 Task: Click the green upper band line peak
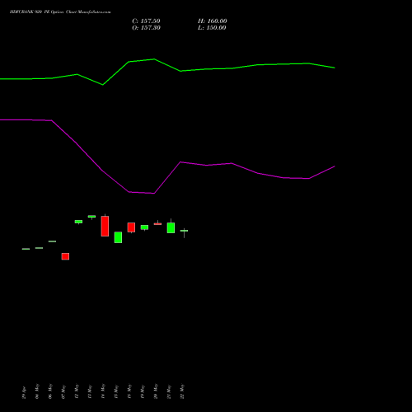pos(154,59)
